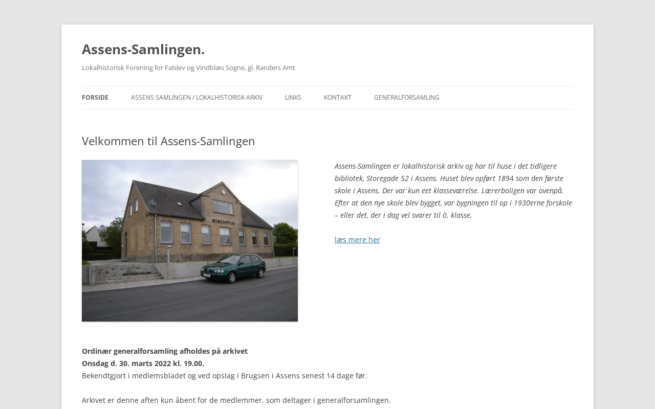Viewport: 655px width, 409px height.
Task: Click the old library building photo
Action: coord(190,241)
